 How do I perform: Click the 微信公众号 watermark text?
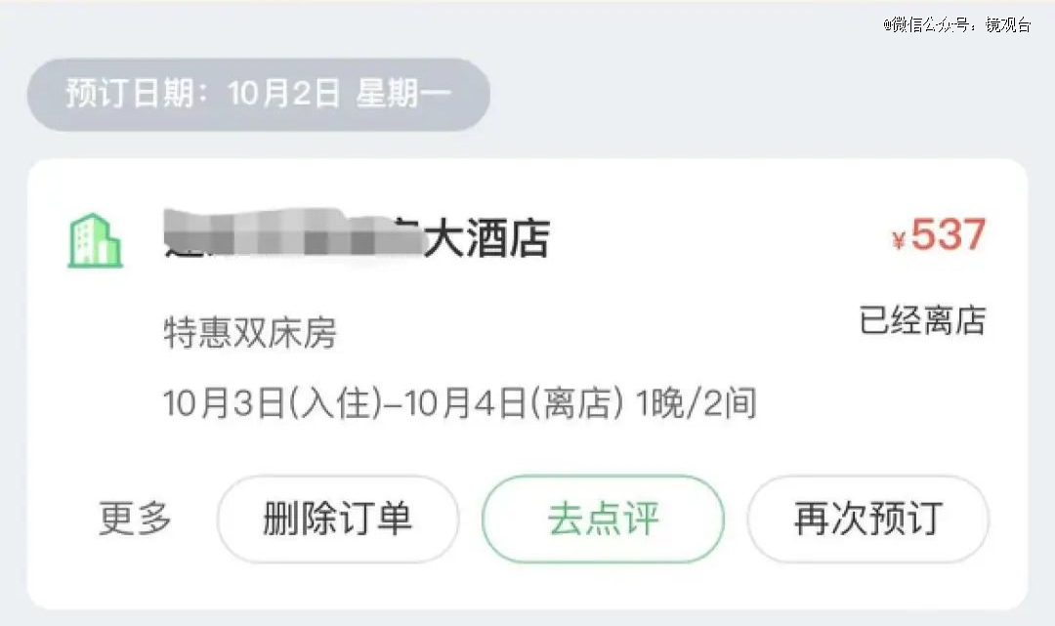pos(929,25)
